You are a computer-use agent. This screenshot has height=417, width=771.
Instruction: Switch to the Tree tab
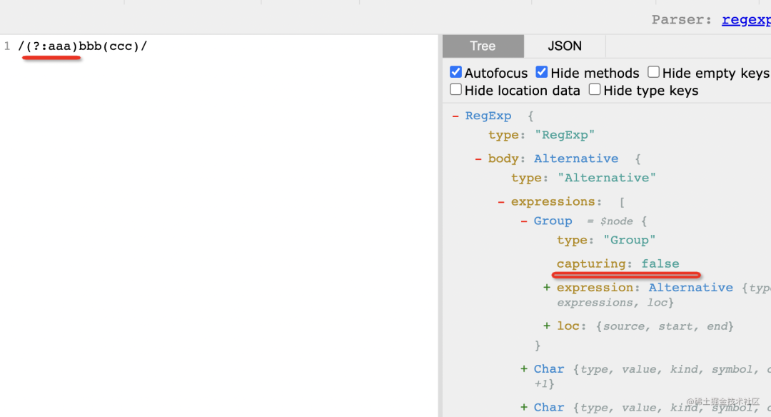tap(483, 46)
